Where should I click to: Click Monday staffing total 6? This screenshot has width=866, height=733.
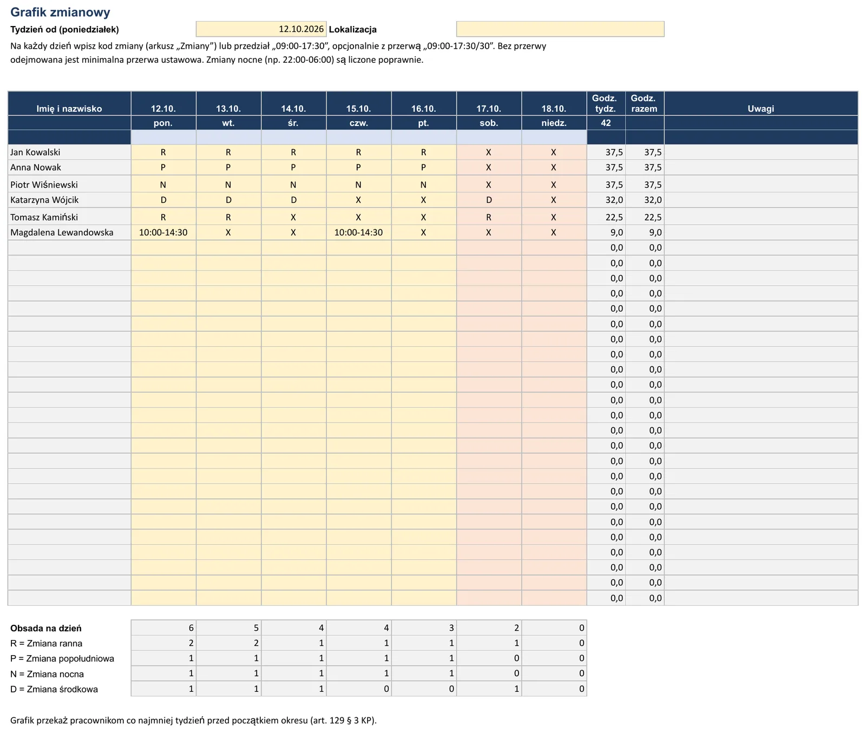pos(163,628)
